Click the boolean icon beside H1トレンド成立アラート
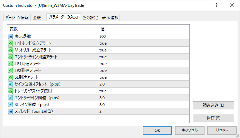 [x=11, y=43]
